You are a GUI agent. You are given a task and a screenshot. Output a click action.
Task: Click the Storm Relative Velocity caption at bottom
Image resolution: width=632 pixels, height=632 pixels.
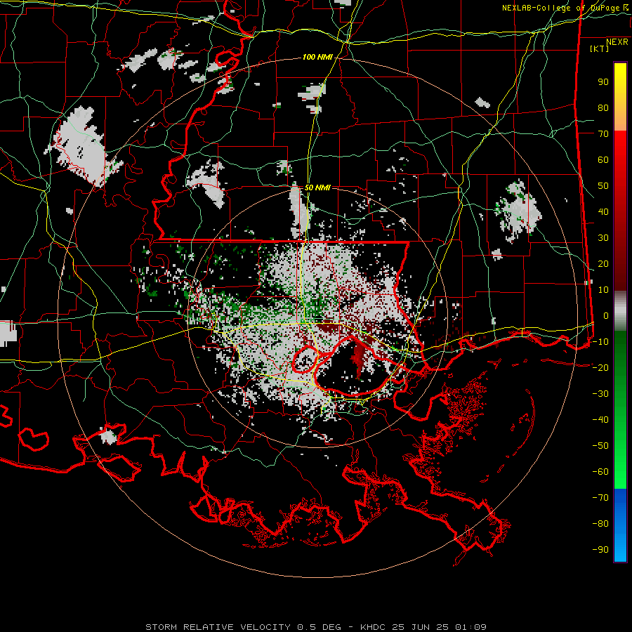click(x=316, y=627)
